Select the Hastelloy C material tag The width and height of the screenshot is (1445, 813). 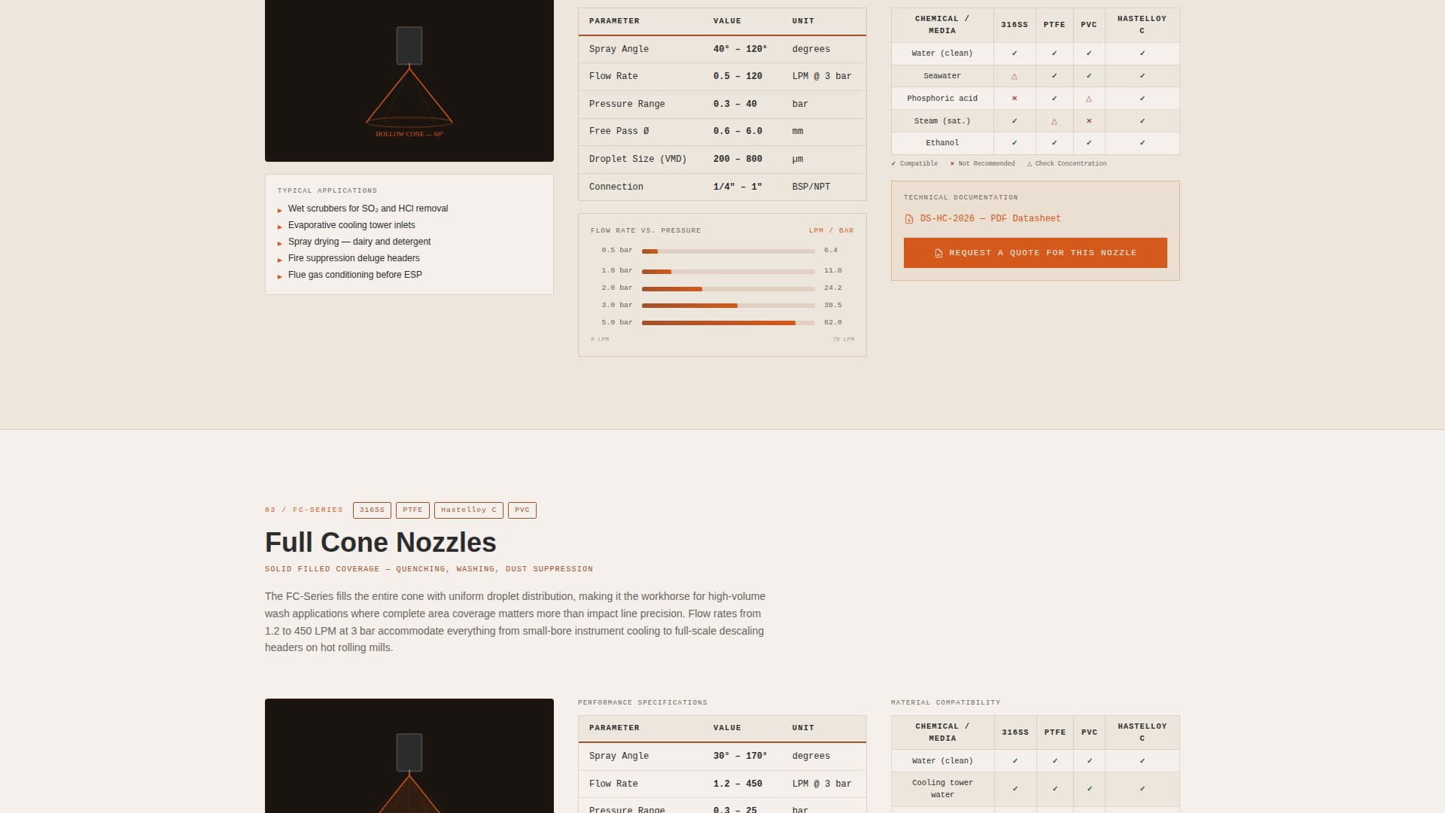pyautogui.click(x=468, y=510)
